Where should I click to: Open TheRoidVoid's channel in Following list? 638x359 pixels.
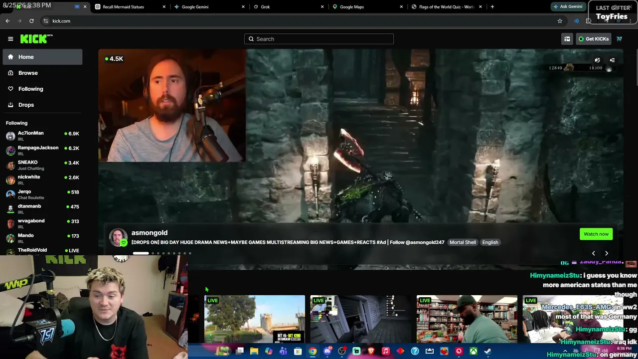[42, 251]
